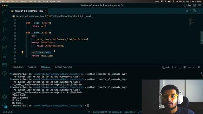Open the Search view in activity bar
Image resolution: width=203 pixels, height=114 pixels.
(4, 21)
